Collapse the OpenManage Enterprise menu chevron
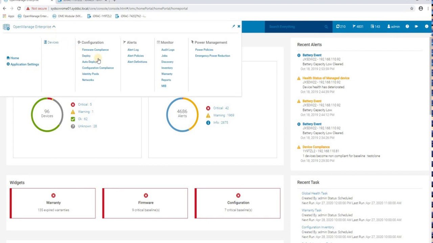 [x=54, y=27]
